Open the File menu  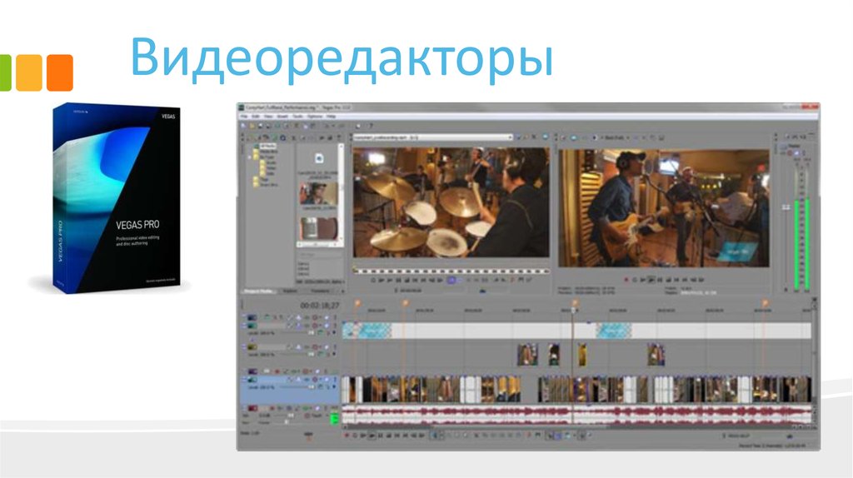click(245, 117)
